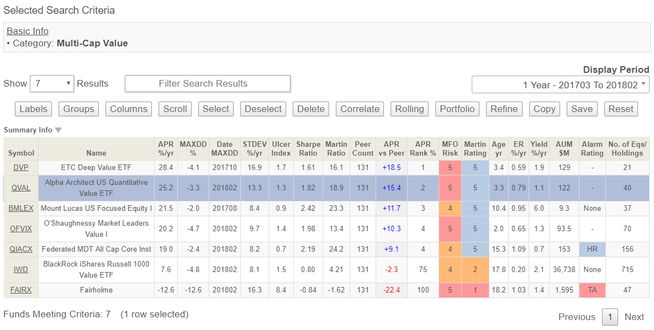Go to Next page of results

point(634,317)
